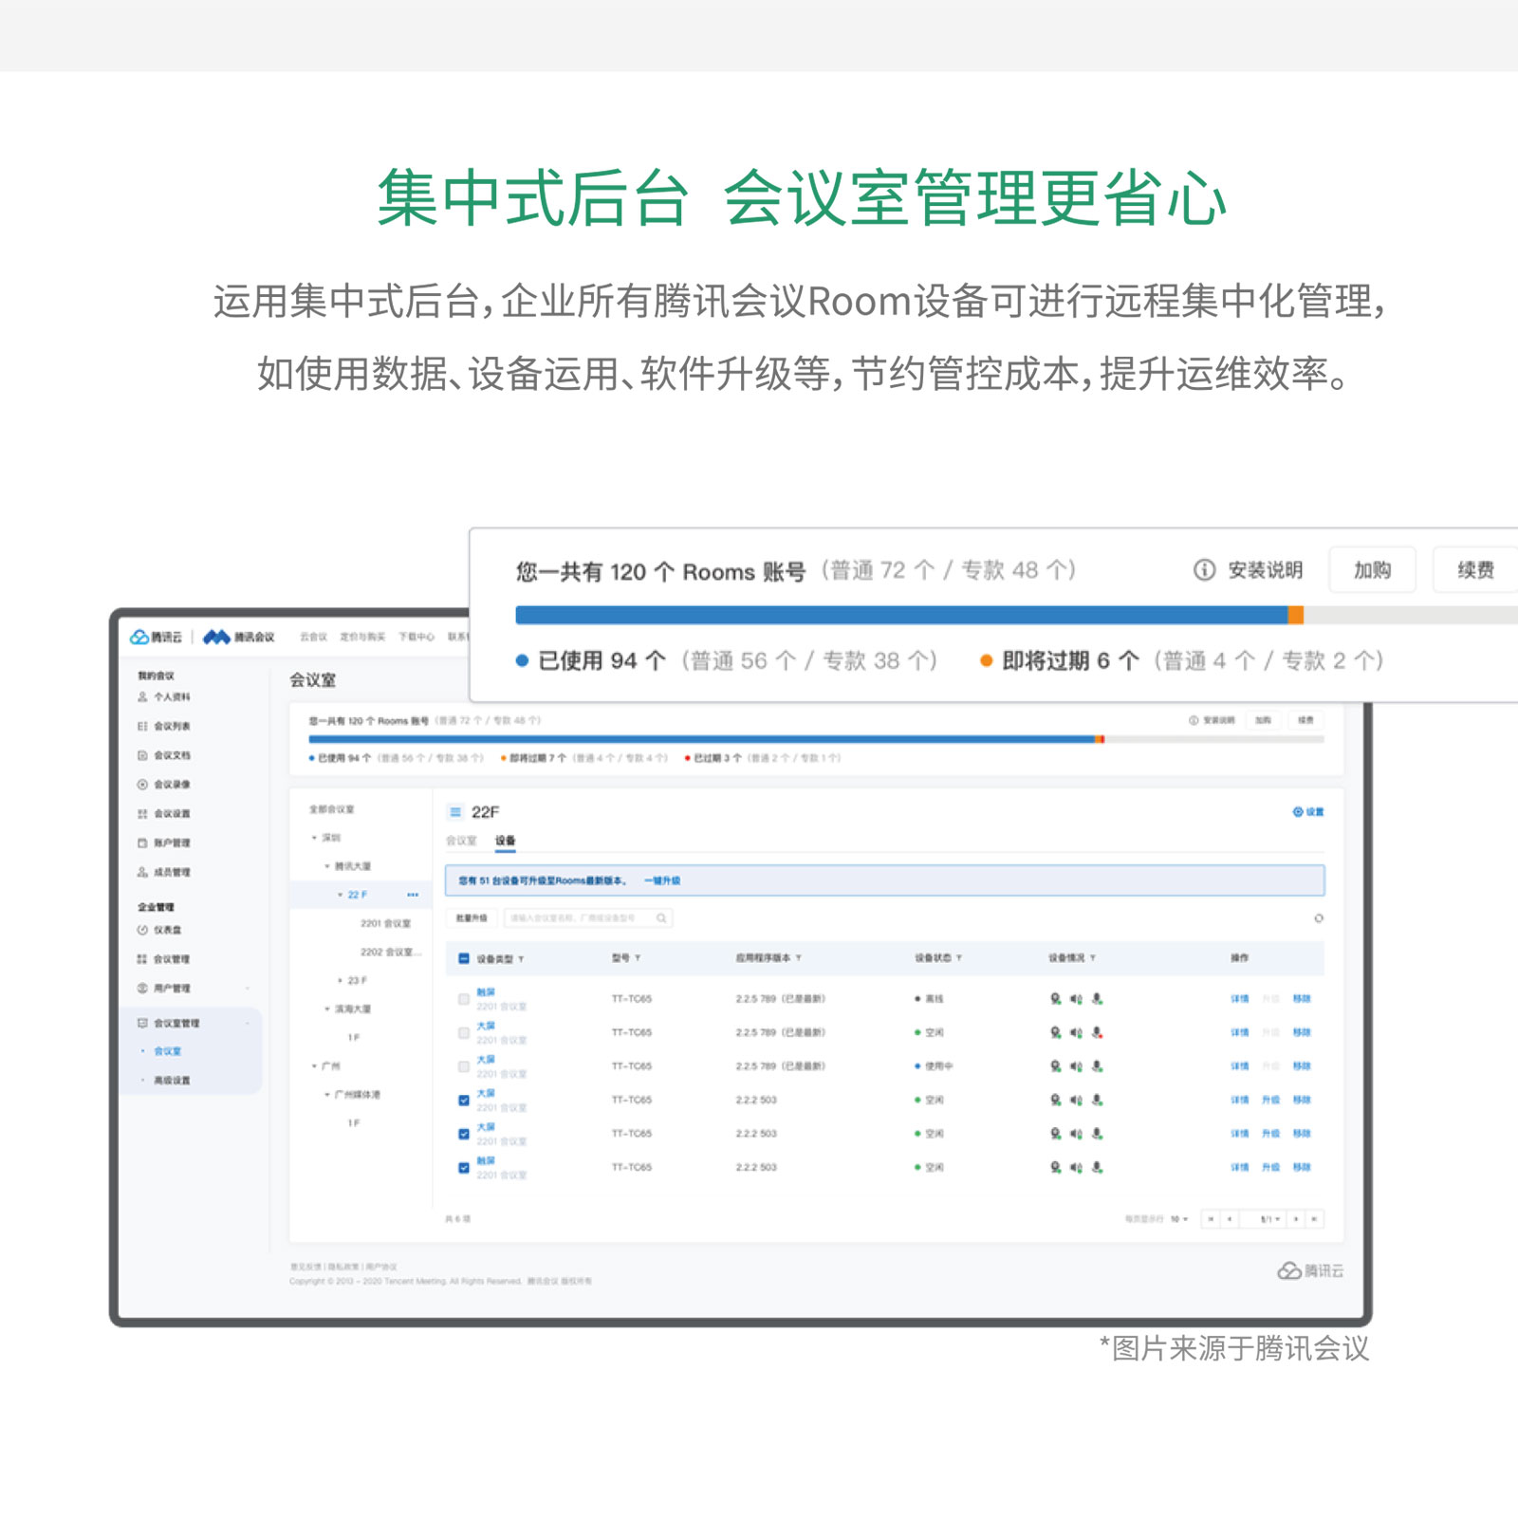The image size is (1518, 1518).
Task: Click the speaker status icon on the 离线 row
Action: click(1076, 999)
